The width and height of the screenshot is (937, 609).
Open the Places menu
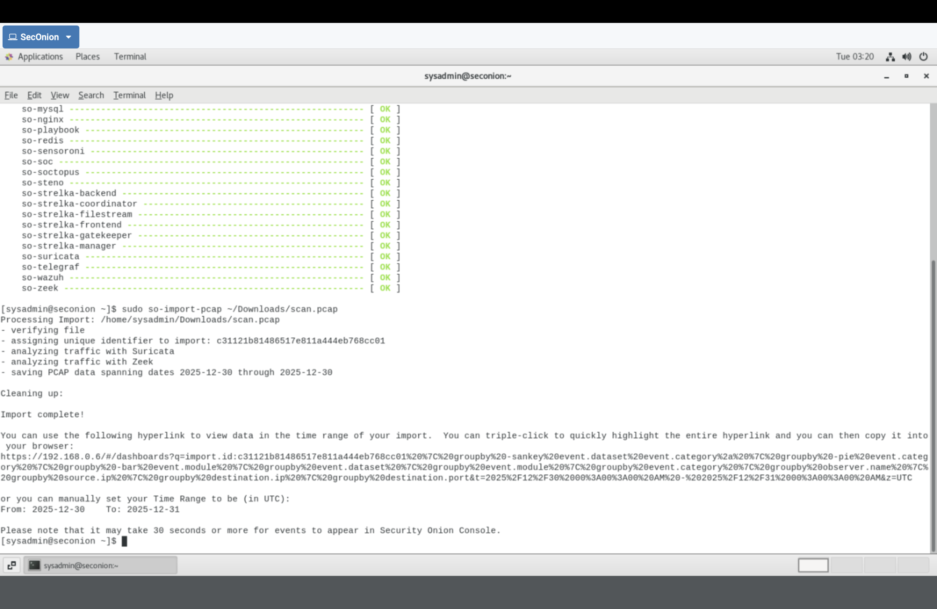click(87, 57)
